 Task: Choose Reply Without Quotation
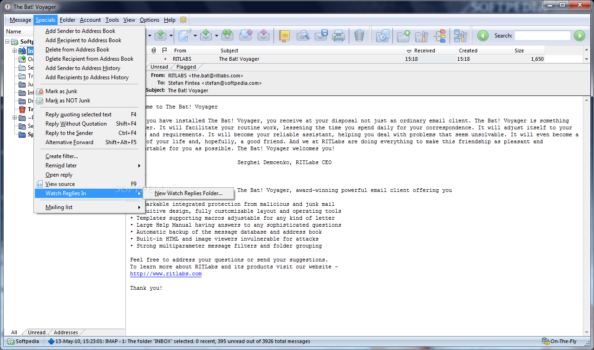pyautogui.click(x=90, y=124)
